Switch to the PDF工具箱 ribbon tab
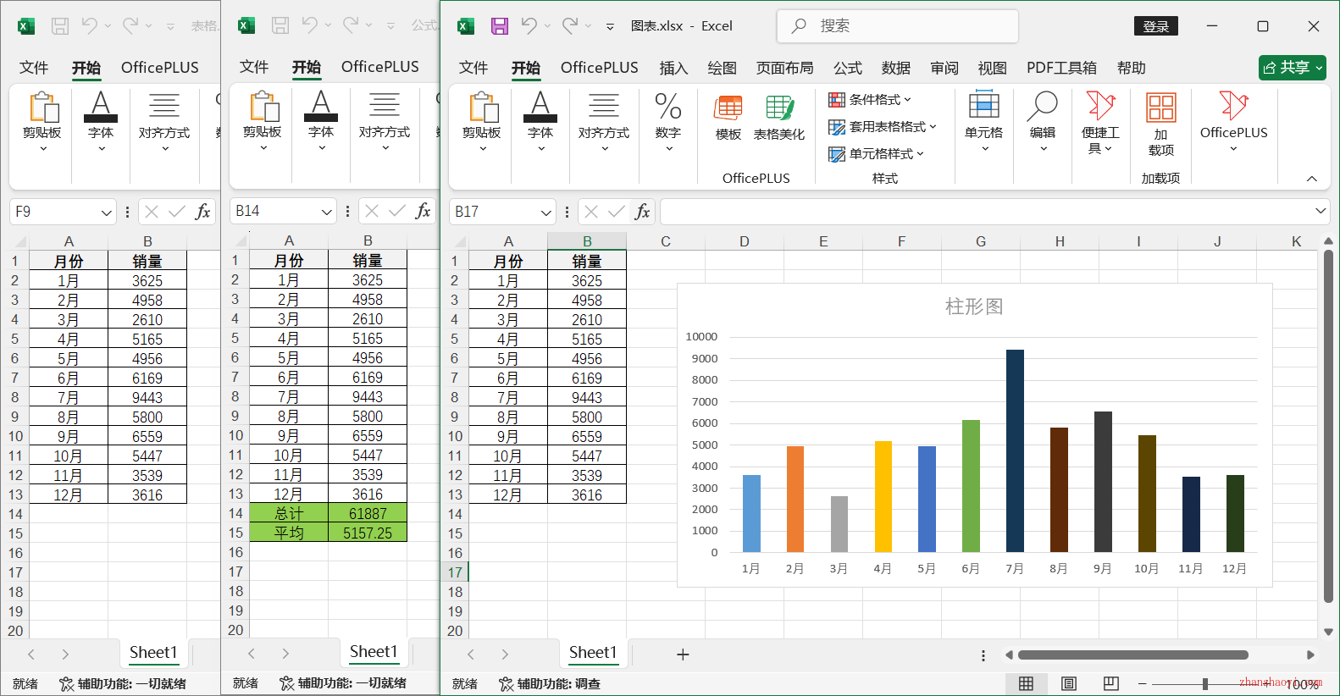 [1061, 68]
